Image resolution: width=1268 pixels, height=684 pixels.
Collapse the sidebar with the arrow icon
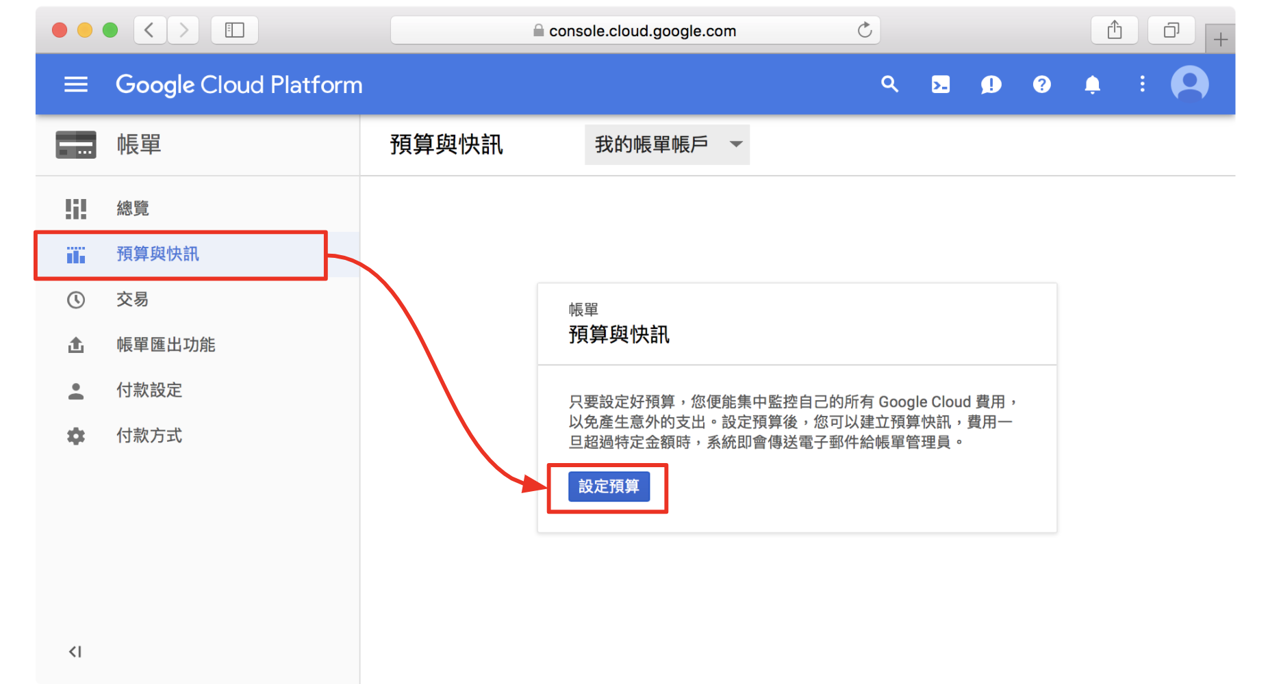click(x=75, y=652)
